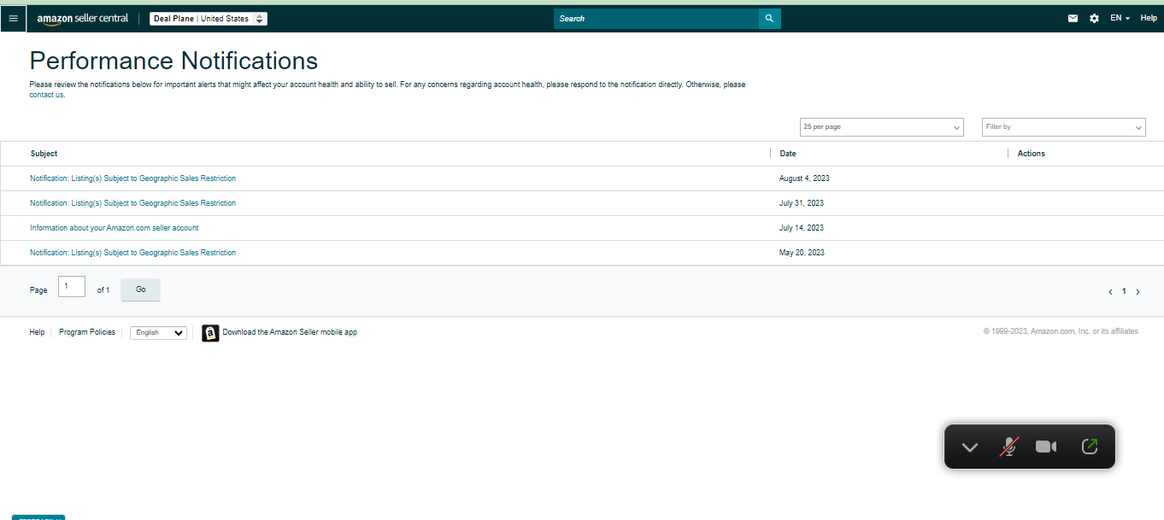The height and width of the screenshot is (520, 1164).
Task: Open the May 20, 2023 notification
Action: 132,253
